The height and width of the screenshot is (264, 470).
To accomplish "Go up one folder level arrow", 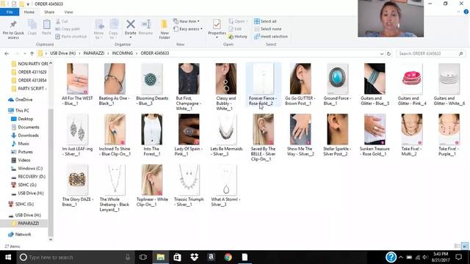I will point(32,54).
